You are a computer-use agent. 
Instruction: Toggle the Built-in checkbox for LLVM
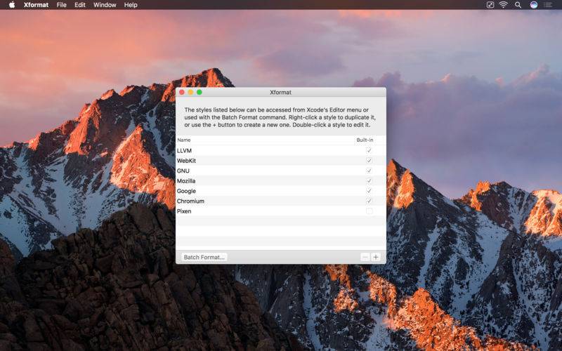(x=369, y=150)
